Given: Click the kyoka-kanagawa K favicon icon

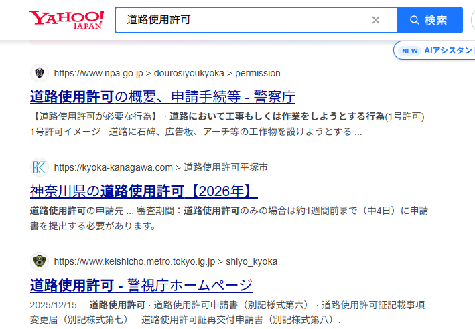Looking at the screenshot, I should pyautogui.click(x=40, y=167).
